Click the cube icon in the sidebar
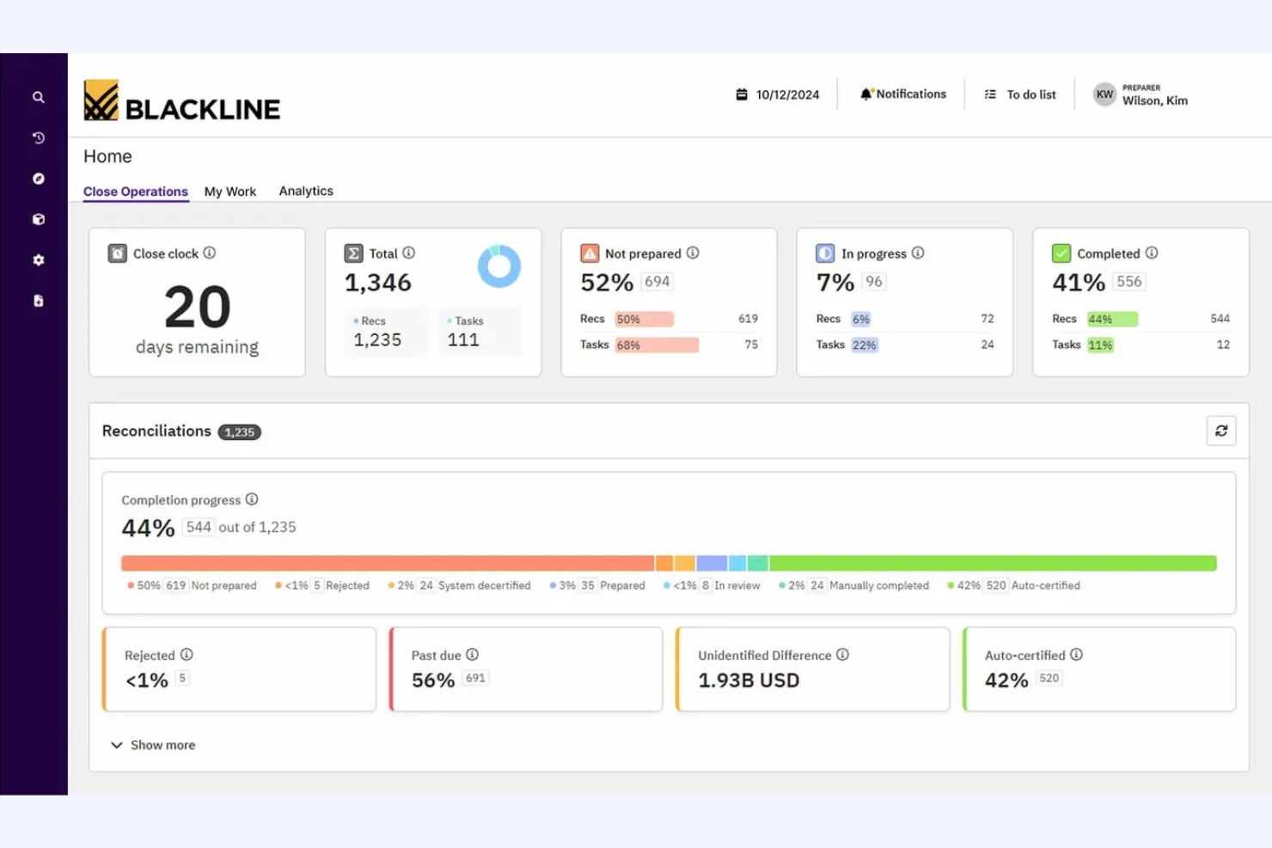The width and height of the screenshot is (1272, 848). point(37,219)
